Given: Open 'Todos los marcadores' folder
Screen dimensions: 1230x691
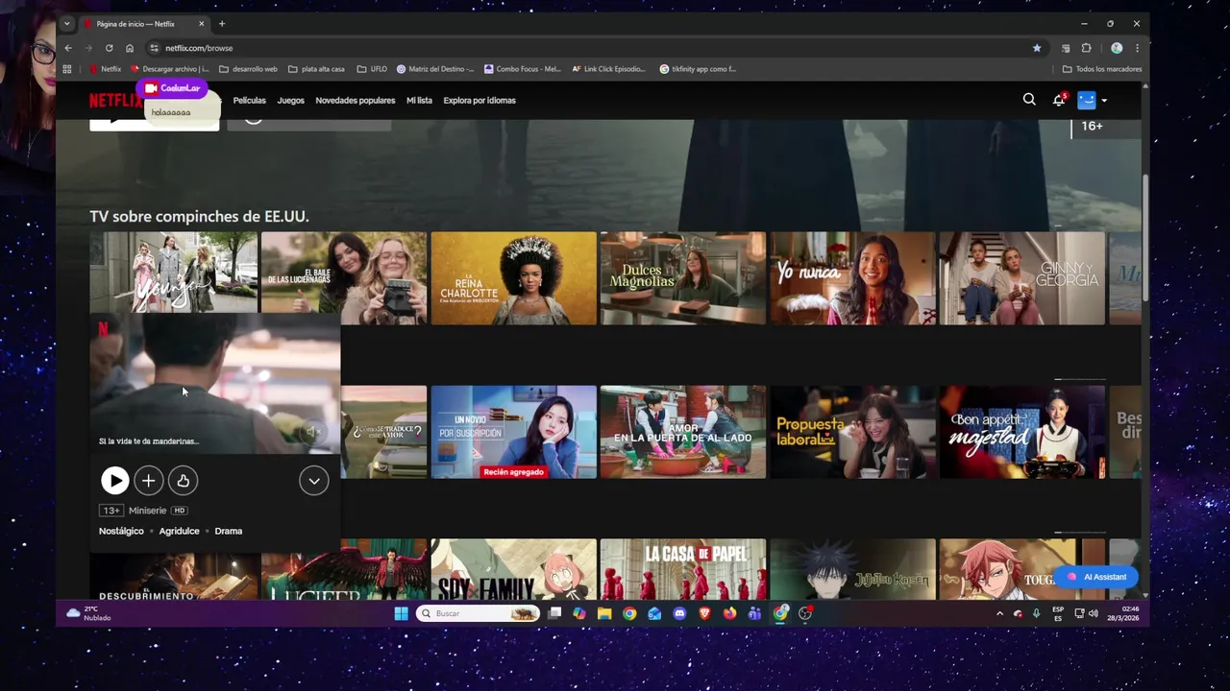Looking at the screenshot, I should 1102,69.
